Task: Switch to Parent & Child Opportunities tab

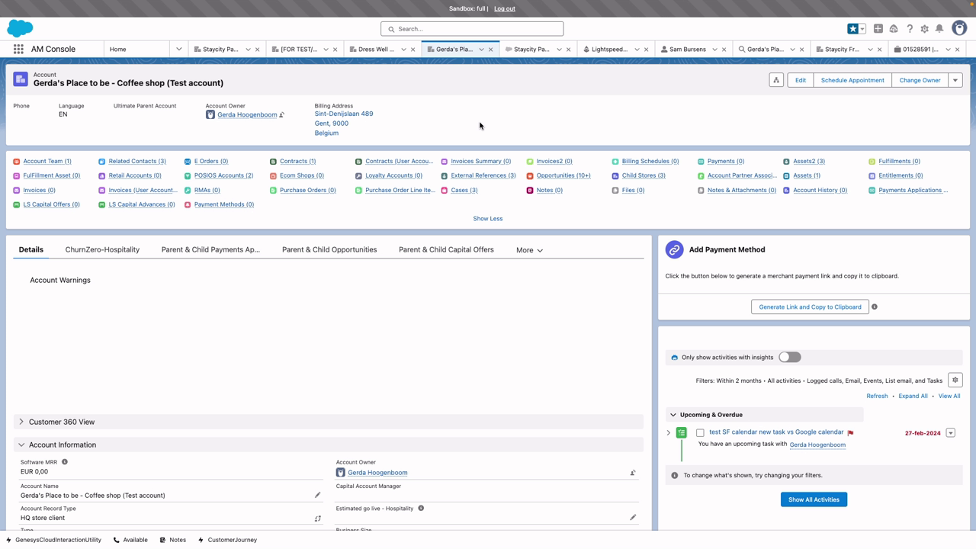Action: coord(329,249)
